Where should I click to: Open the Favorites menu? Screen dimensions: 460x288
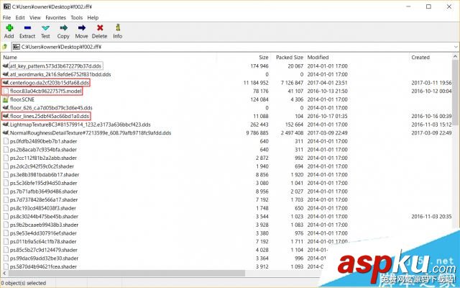tap(56, 17)
